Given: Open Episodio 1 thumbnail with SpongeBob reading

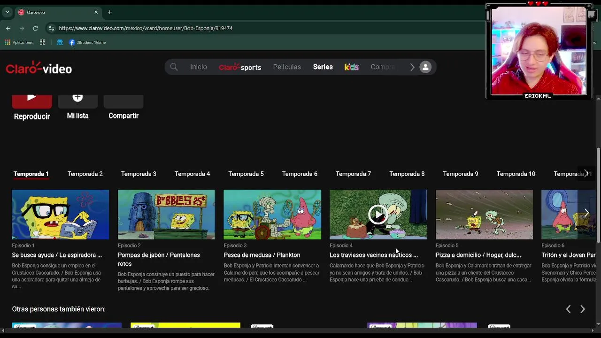Looking at the screenshot, I should tap(60, 215).
